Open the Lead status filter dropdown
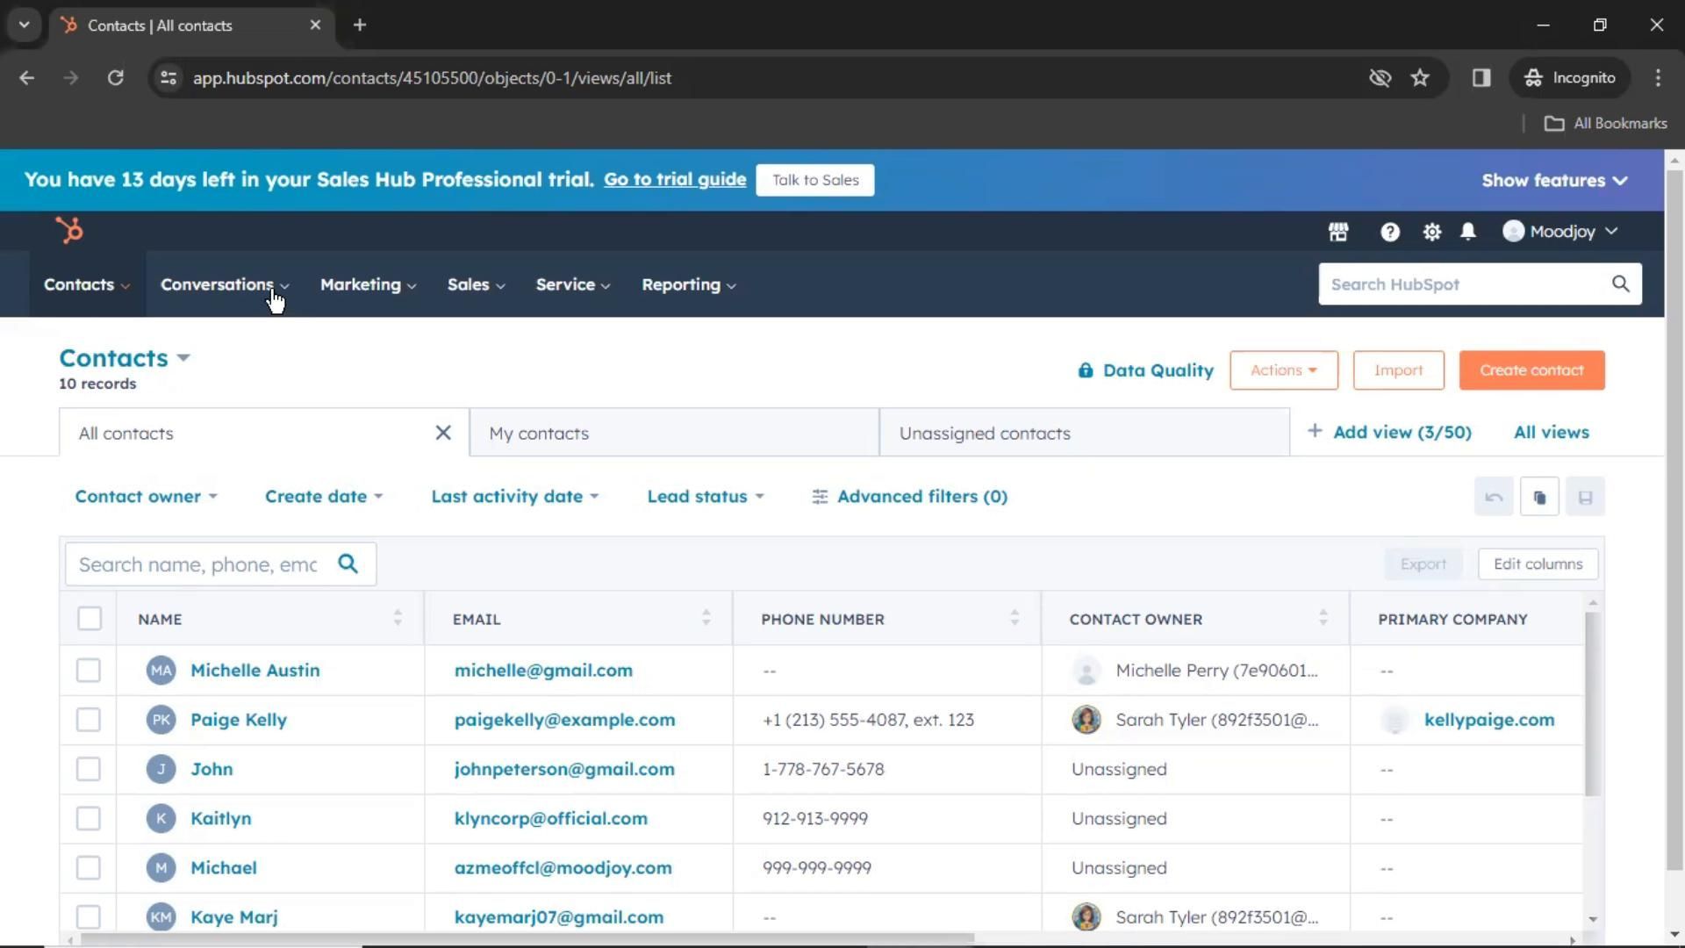The image size is (1685, 948). pos(705,497)
